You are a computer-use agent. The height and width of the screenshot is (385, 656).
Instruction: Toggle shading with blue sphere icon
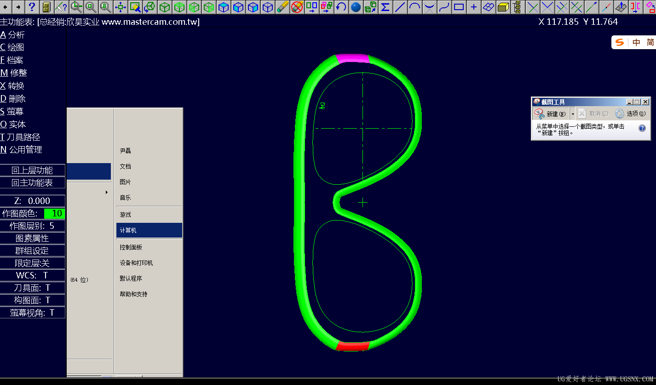pyautogui.click(x=356, y=7)
